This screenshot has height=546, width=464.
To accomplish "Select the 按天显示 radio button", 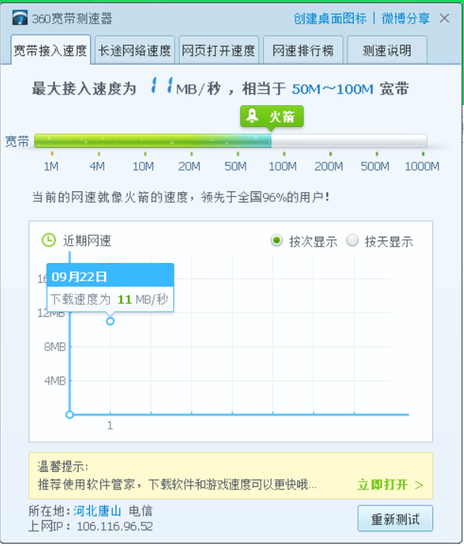I will 352,240.
